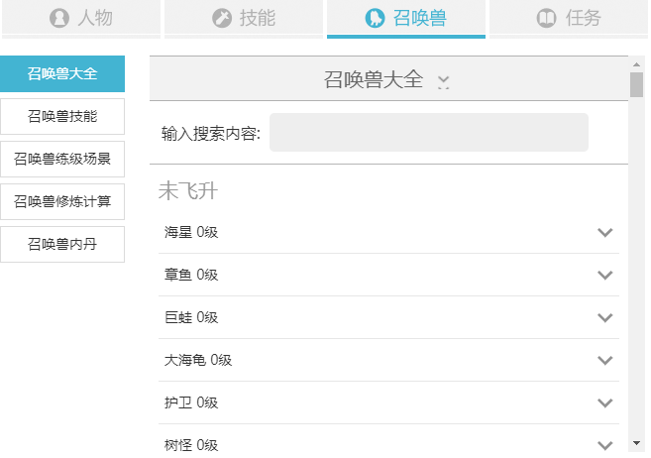Screen dimensions: 651x458
Task: Click the wrench icon on 技能 tab
Action: [222, 18]
